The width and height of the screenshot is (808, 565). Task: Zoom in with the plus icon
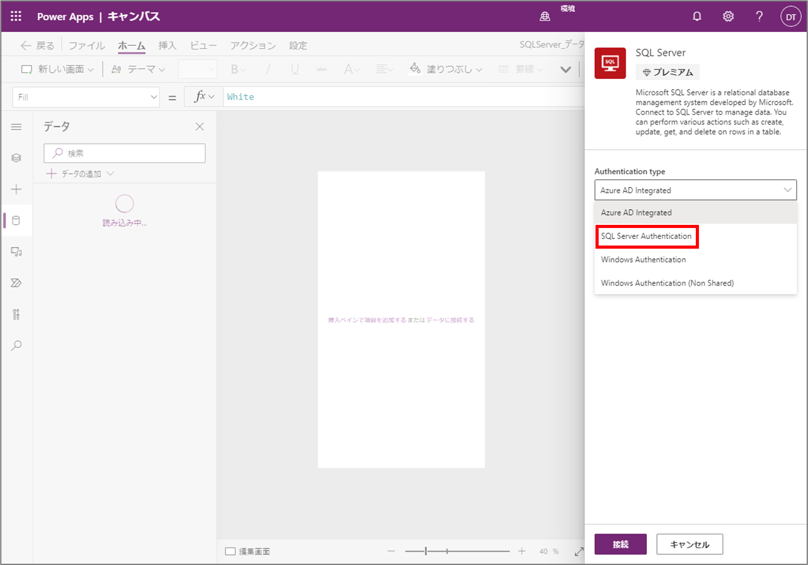pos(522,551)
